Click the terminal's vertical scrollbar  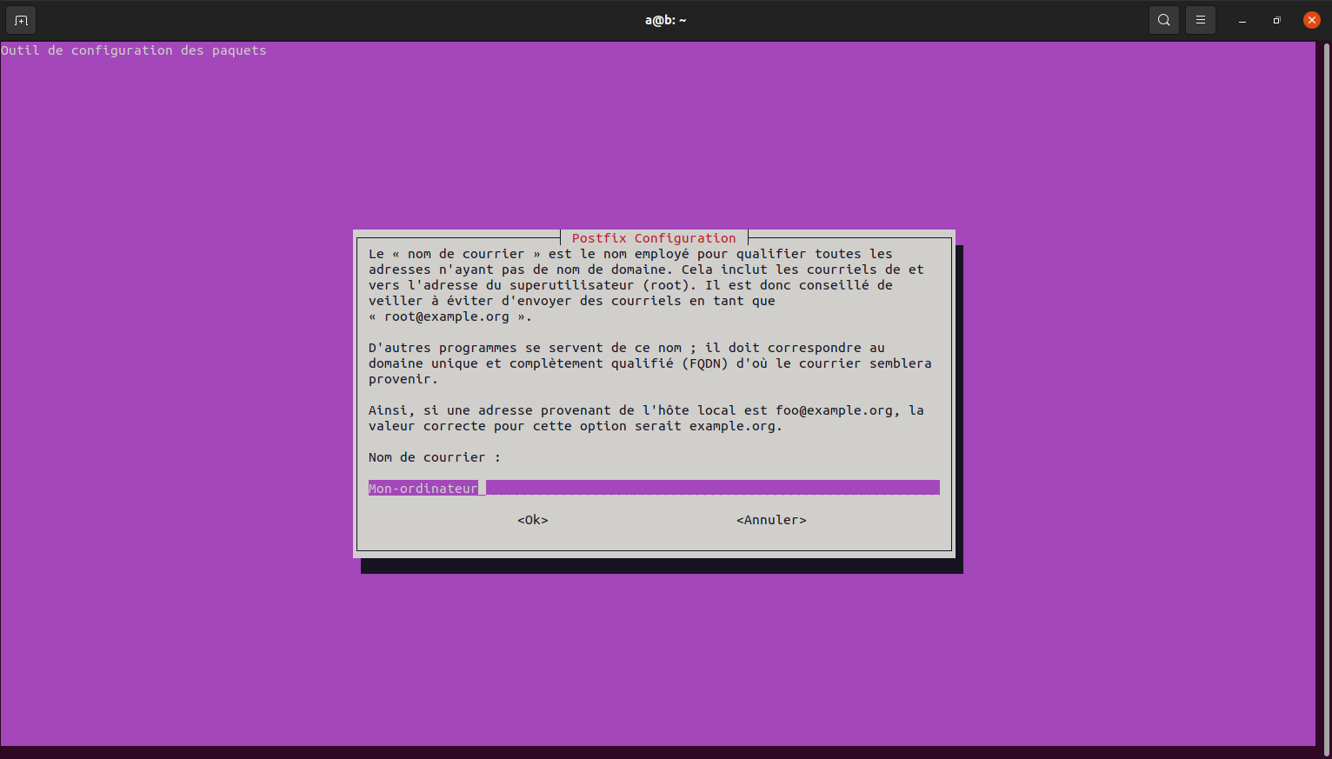pos(1325,391)
